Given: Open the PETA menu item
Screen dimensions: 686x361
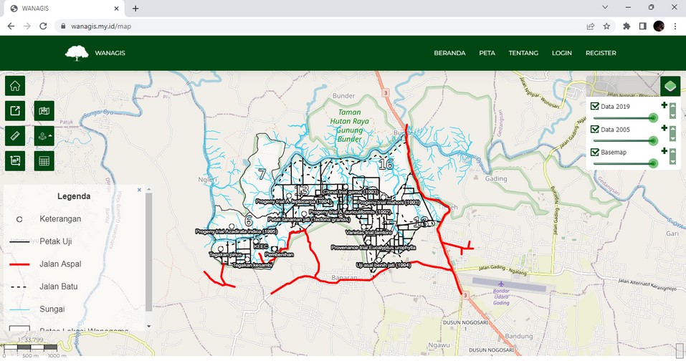Looking at the screenshot, I should [x=487, y=53].
